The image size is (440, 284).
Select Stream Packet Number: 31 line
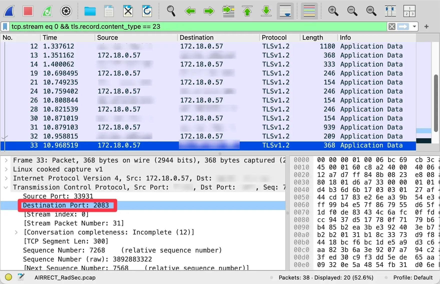[x=74, y=223]
